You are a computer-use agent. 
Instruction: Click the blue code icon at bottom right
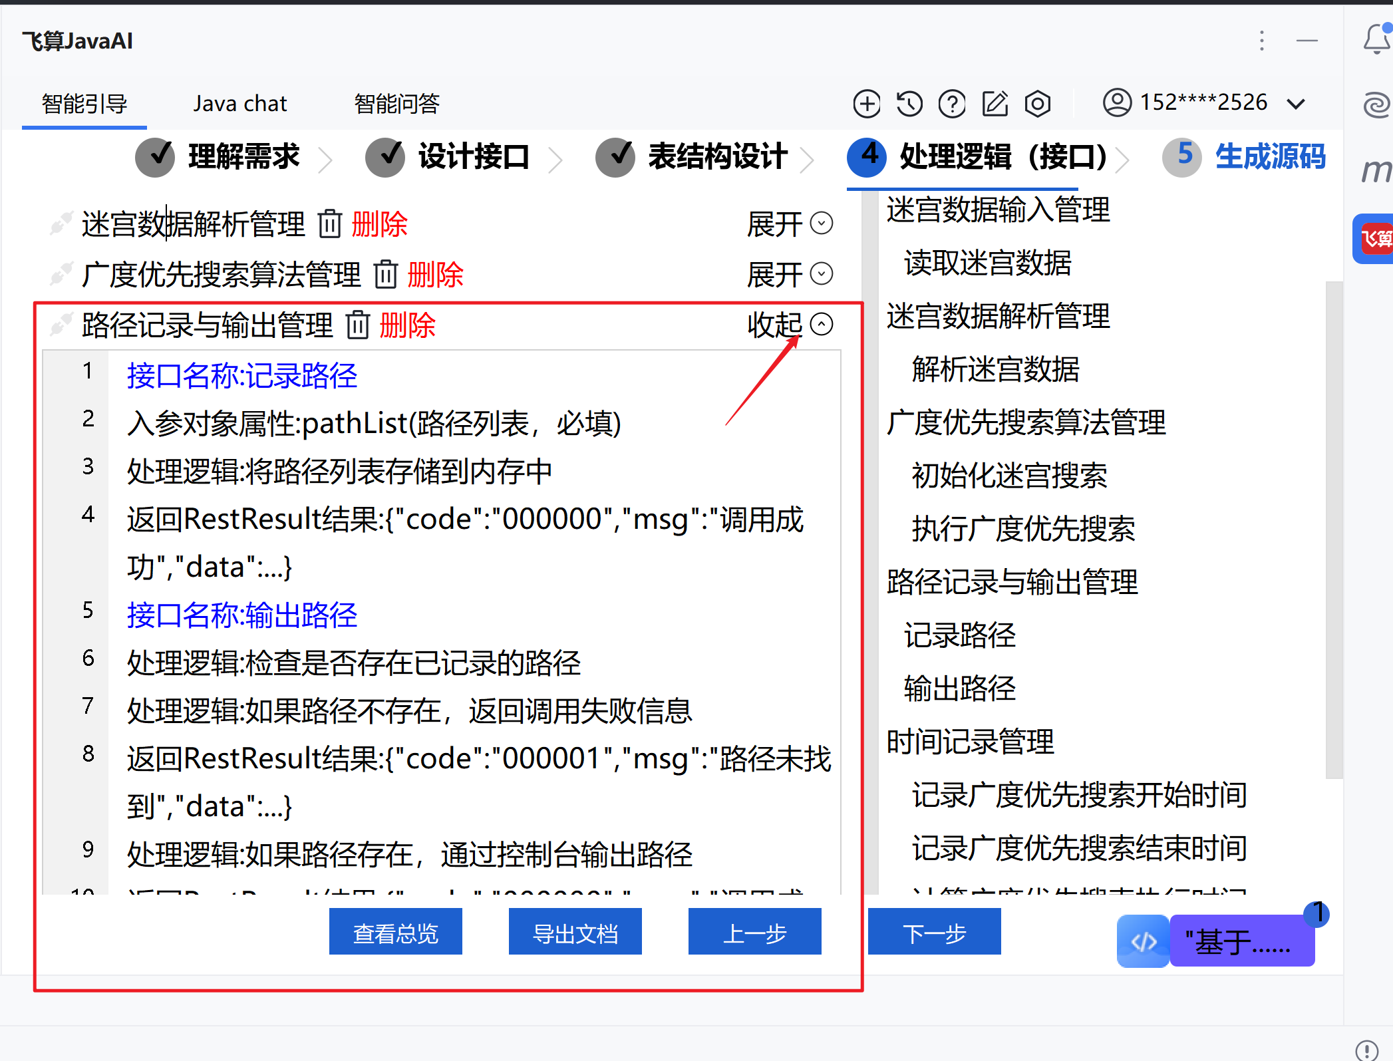(1143, 941)
